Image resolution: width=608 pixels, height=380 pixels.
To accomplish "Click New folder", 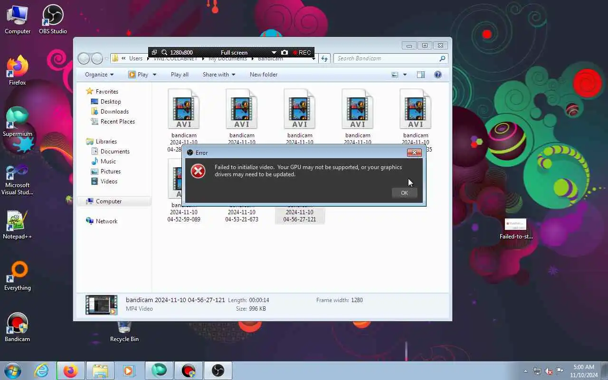I will 264,75.
